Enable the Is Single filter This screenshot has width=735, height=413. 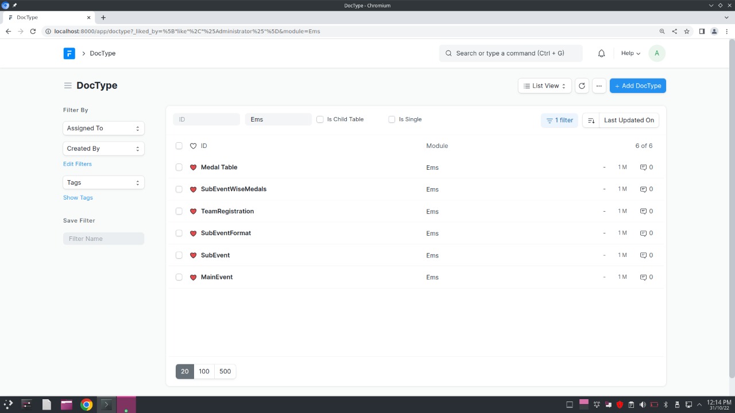click(x=392, y=119)
